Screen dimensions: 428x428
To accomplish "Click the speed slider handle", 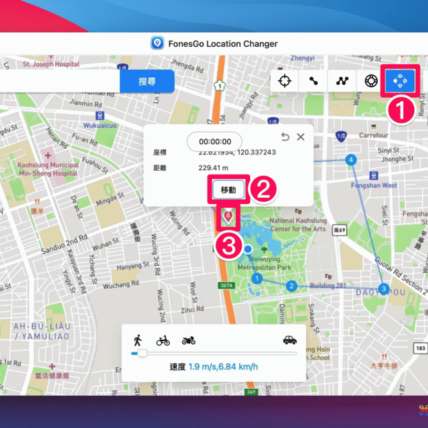I will 142,353.
